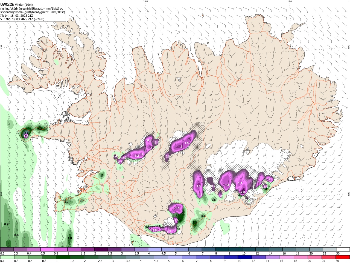Click the light grey snow scale swatch starting at 25

(x=330, y=250)
